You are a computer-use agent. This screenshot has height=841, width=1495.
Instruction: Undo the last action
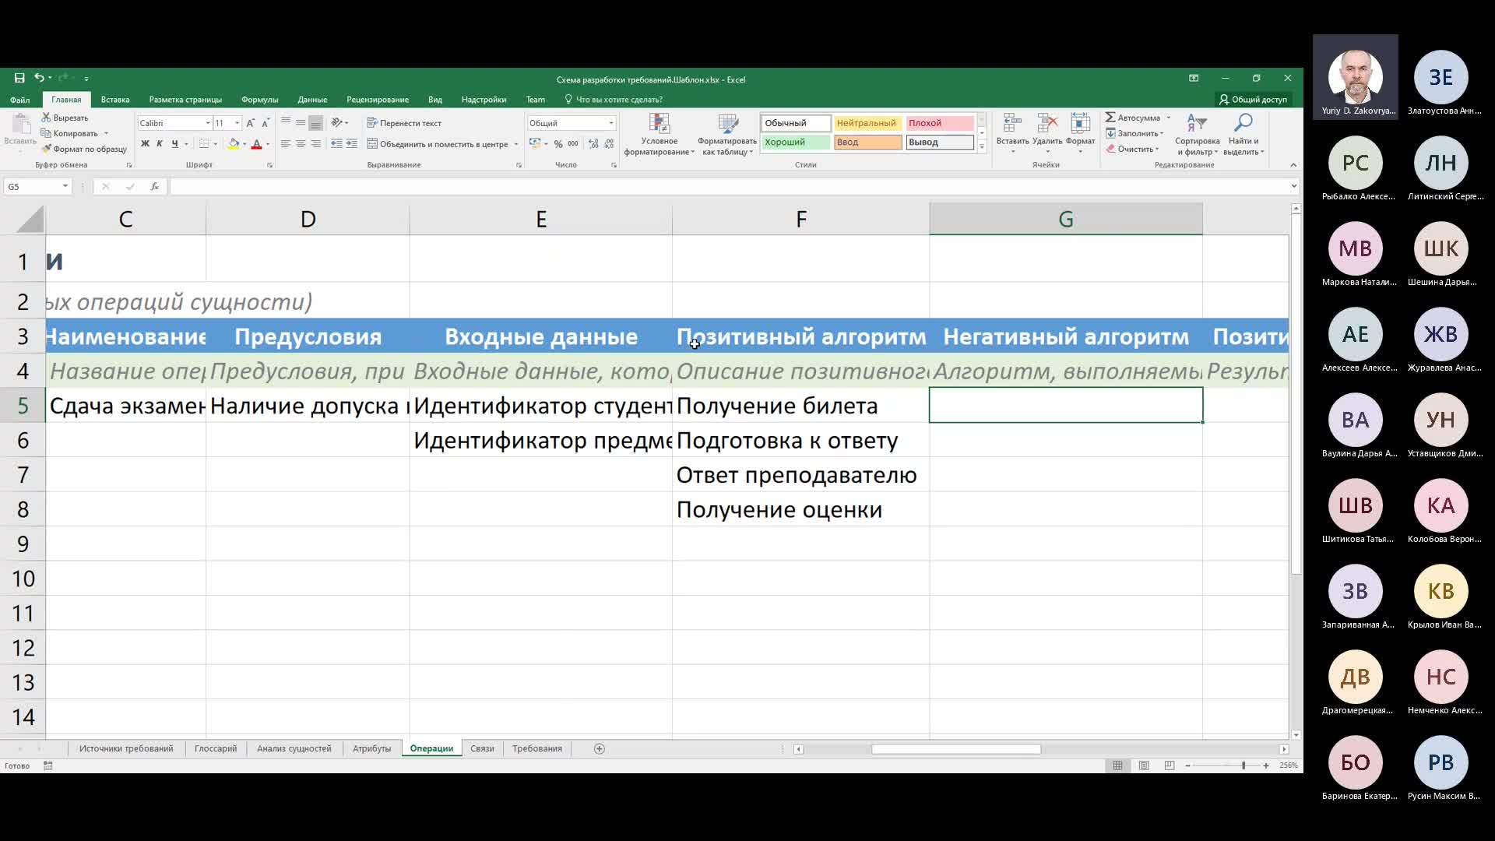pyautogui.click(x=39, y=78)
